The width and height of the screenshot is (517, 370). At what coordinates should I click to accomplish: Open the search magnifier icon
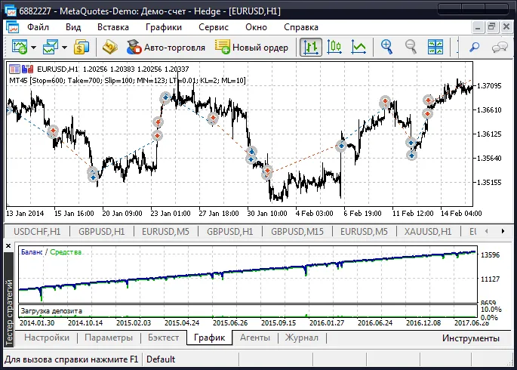click(x=475, y=48)
